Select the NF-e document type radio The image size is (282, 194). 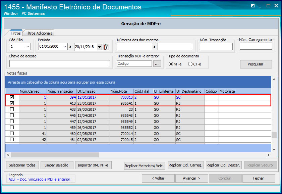pos(171,64)
